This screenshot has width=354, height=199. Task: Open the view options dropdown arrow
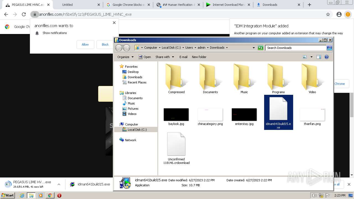(x=311, y=57)
